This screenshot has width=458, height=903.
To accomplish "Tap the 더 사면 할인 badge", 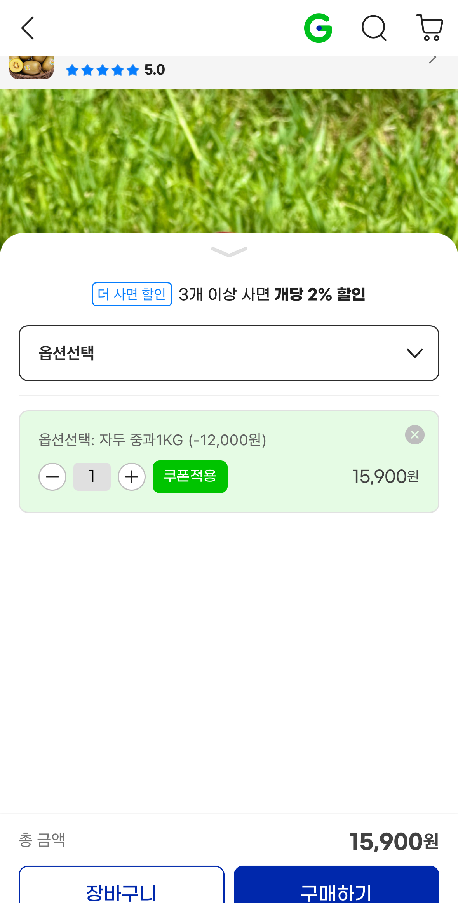I will pyautogui.click(x=132, y=294).
